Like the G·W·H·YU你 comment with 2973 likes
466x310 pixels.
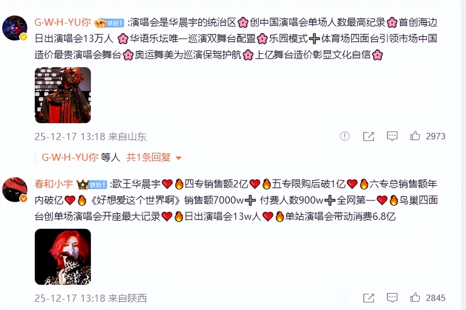point(415,136)
